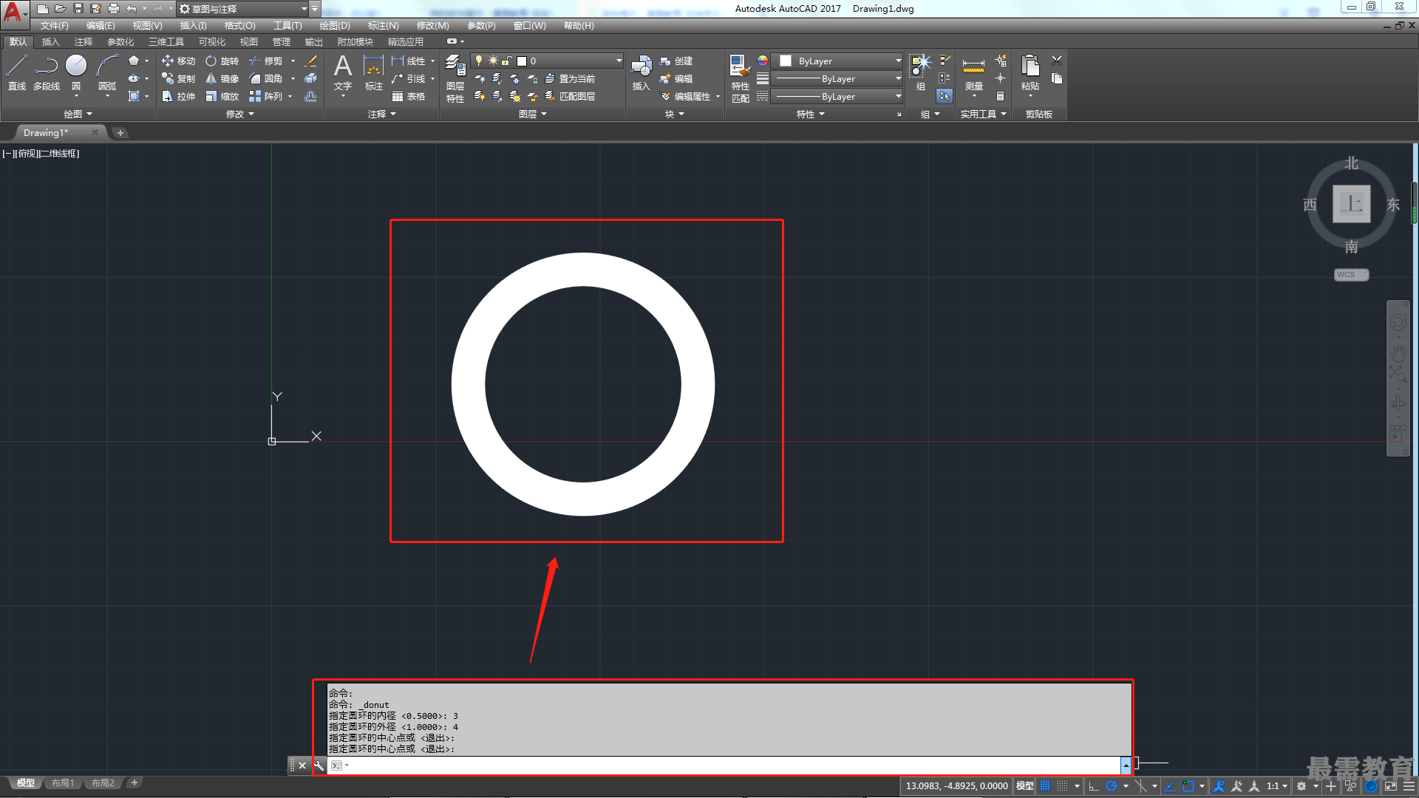Switch to the 布局1 layout tab

(63, 783)
